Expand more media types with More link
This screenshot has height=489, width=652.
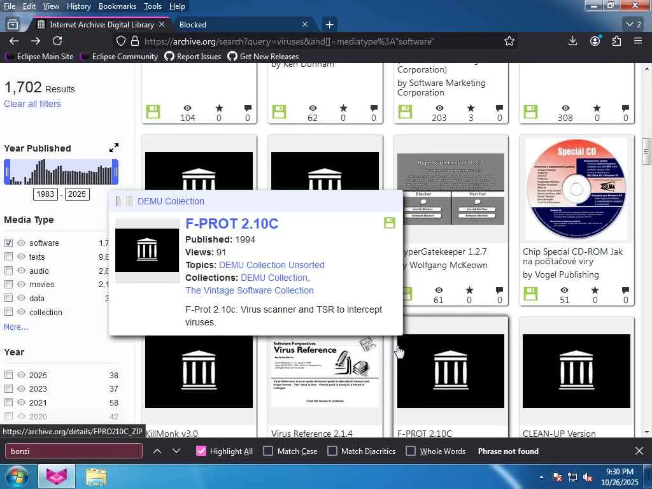(16, 327)
